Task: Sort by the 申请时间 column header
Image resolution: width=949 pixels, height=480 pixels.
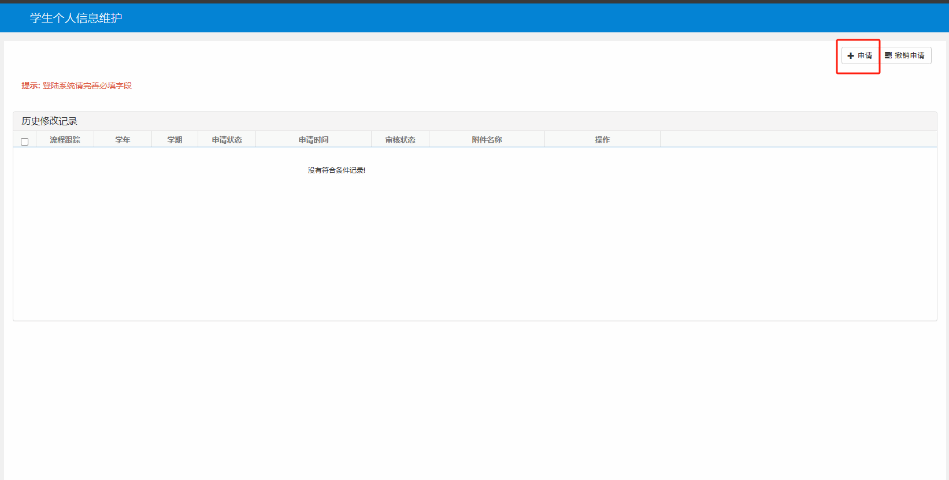Action: 313,140
